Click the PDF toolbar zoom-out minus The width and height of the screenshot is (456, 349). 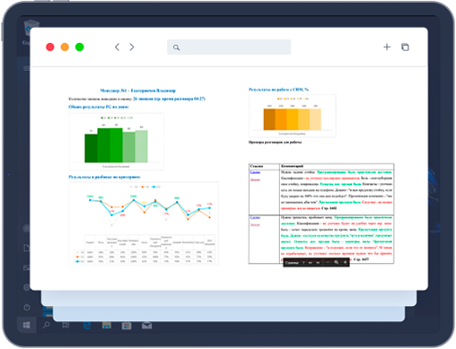[x=328, y=262]
